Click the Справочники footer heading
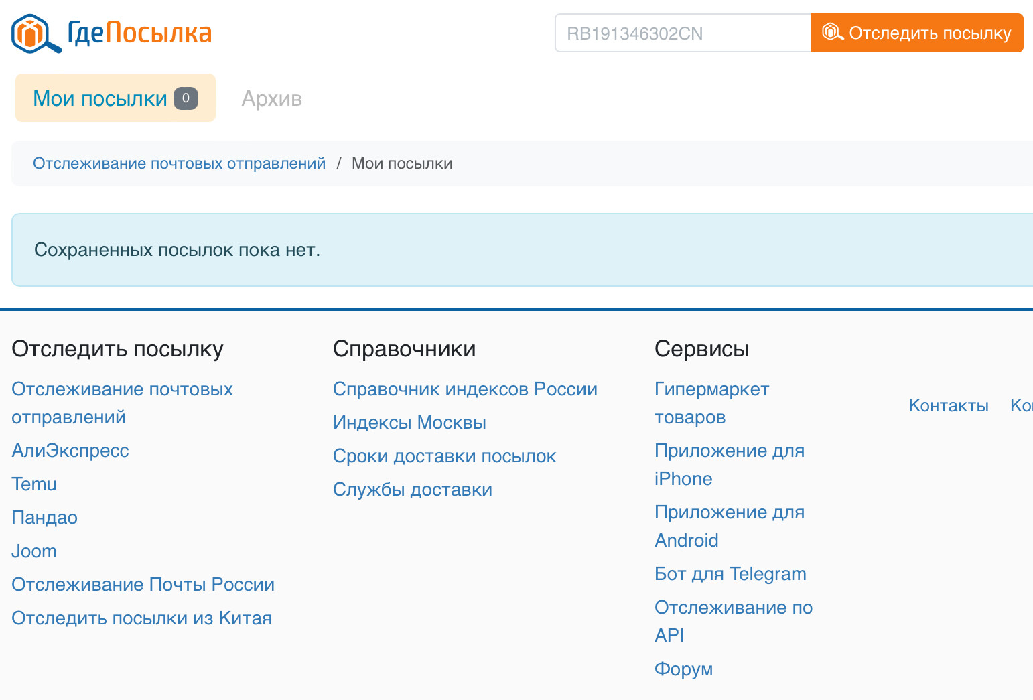This screenshot has width=1033, height=700. (404, 348)
